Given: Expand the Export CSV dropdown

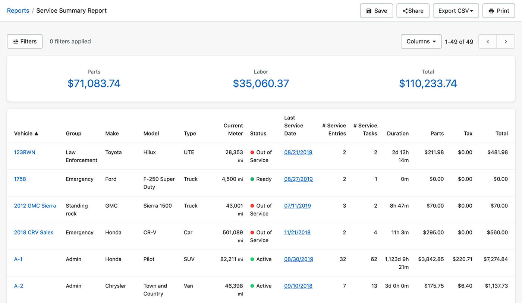Looking at the screenshot, I should pos(456,11).
